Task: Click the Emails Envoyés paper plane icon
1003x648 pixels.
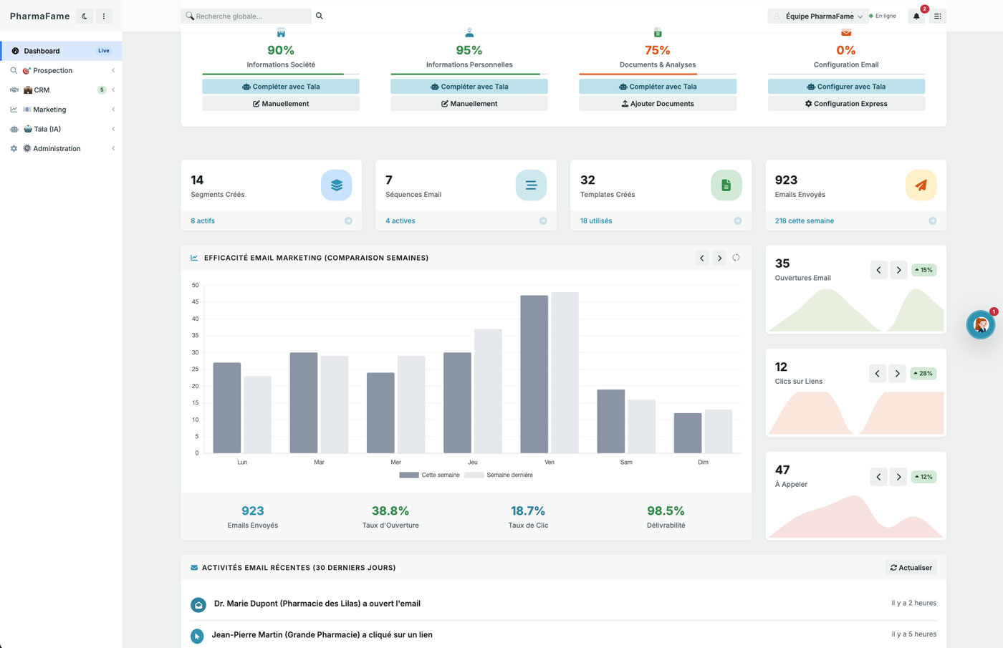Action: (x=921, y=185)
